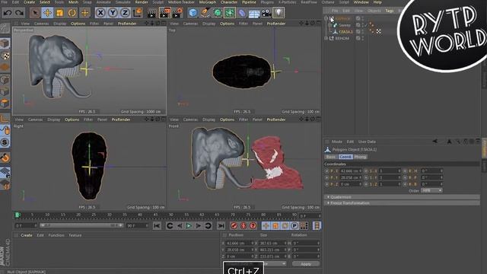Click the Undo arrow in the toolbar
This screenshot has width=487, height=274.
(x=8, y=13)
